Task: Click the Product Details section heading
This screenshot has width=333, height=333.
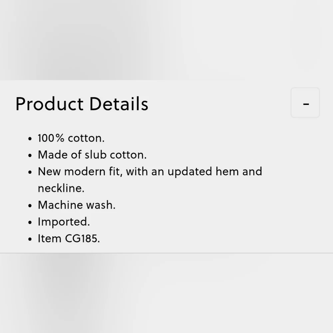Action: click(82, 104)
